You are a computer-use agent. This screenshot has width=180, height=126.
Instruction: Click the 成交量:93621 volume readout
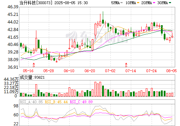click(32, 77)
